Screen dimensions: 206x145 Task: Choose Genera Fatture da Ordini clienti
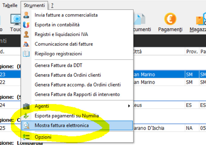point(68,75)
